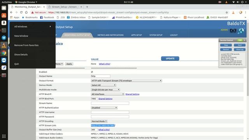This screenshot has height=140, width=249.
Task: Toggle the Service Control ON switch
Action: [x=240, y=40]
